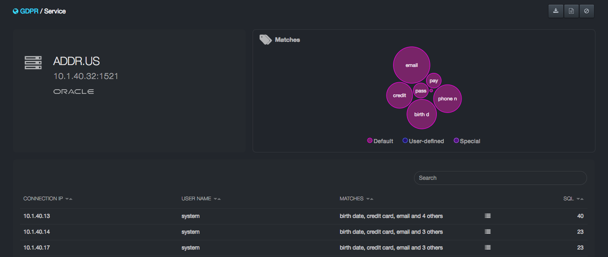The width and height of the screenshot is (608, 257).
Task: Click the globe icon beside GDPR
Action: (15, 11)
